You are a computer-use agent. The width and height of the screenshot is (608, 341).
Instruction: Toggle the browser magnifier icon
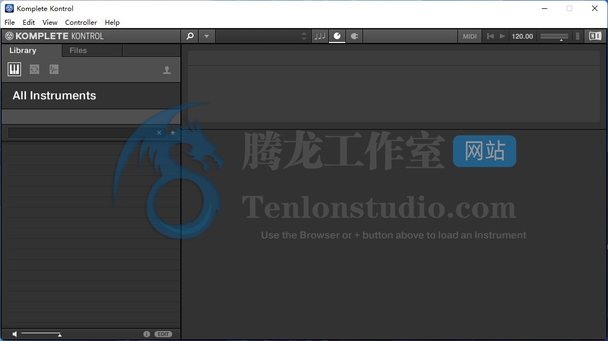[190, 36]
